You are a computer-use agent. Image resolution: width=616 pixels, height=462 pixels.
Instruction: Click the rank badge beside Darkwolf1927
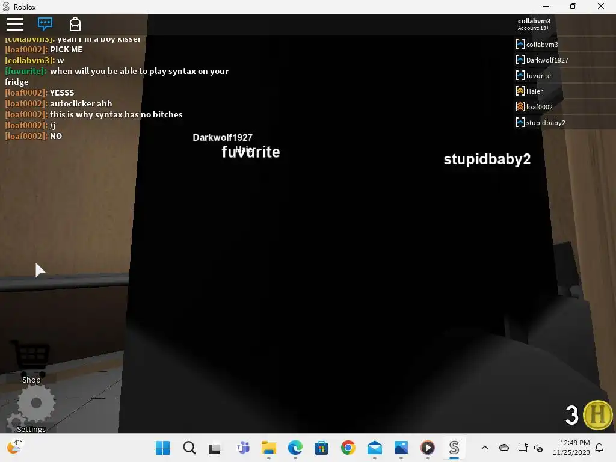click(x=520, y=60)
